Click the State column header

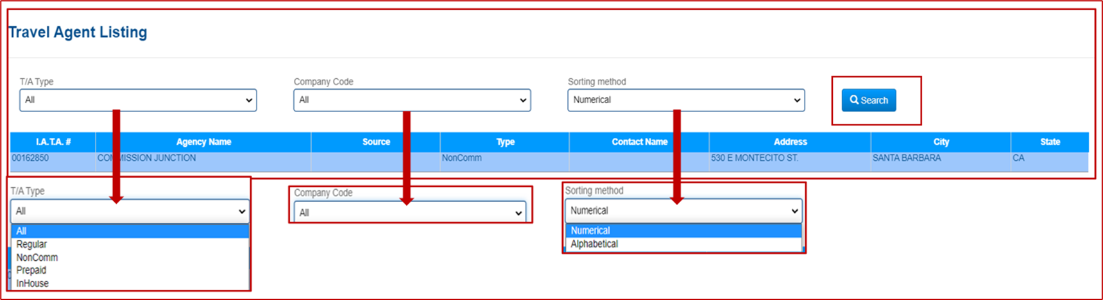pos(1050,142)
